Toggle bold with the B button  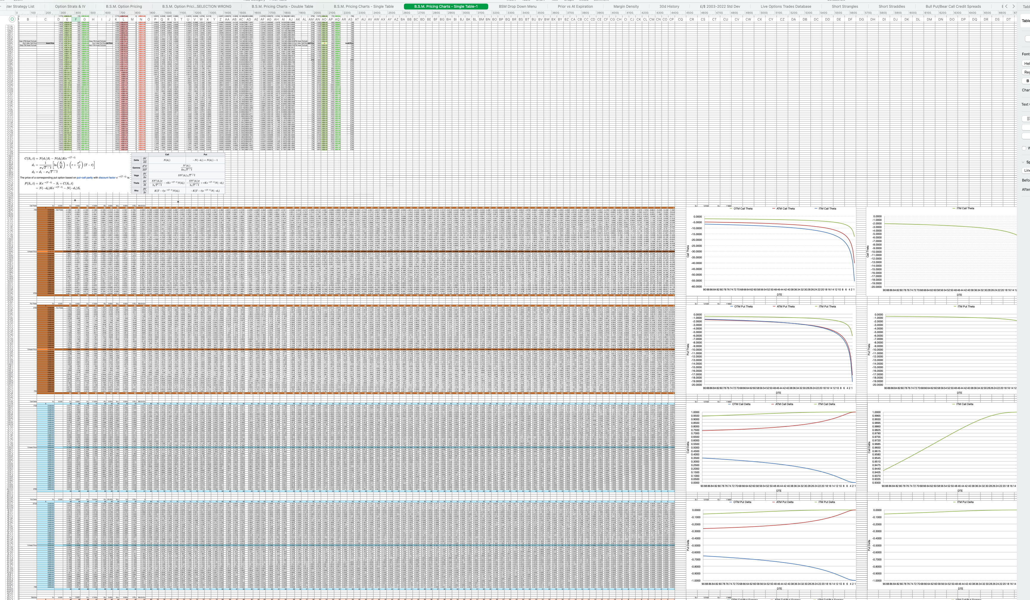point(1027,81)
